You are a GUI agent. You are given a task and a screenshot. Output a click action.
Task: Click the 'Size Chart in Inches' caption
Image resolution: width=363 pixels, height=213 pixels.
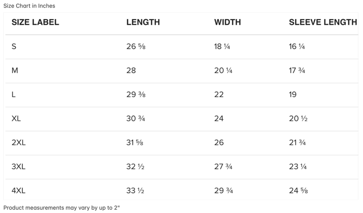point(29,6)
